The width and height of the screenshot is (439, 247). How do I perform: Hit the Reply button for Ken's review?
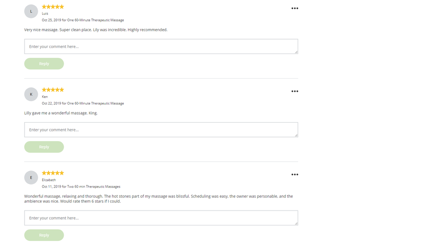[x=44, y=147]
